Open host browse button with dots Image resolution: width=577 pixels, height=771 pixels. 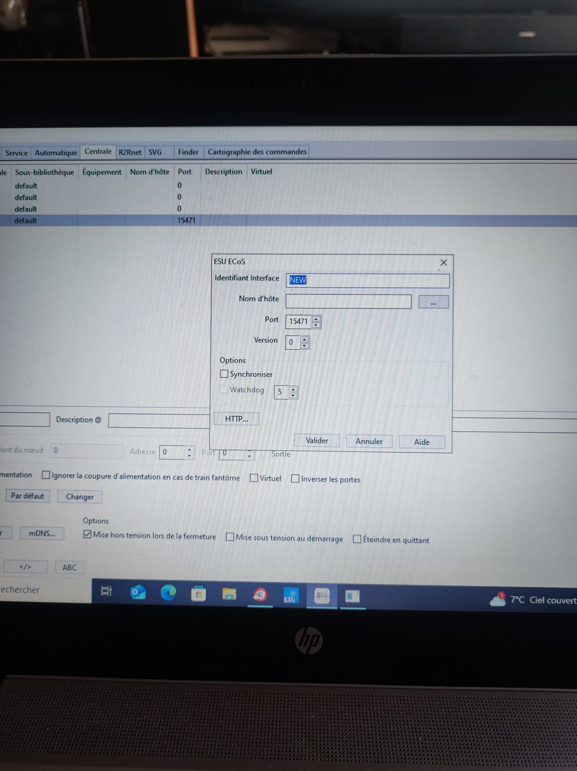[x=433, y=302]
